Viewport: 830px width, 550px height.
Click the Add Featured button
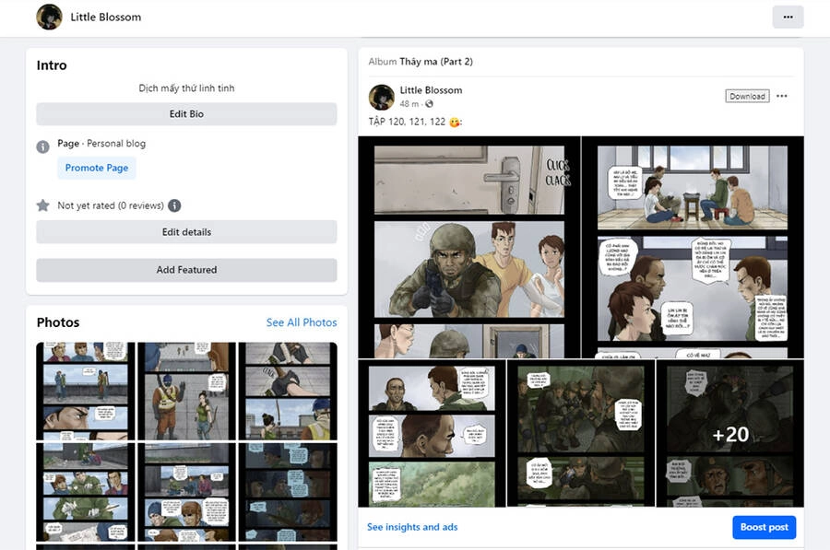pos(186,270)
